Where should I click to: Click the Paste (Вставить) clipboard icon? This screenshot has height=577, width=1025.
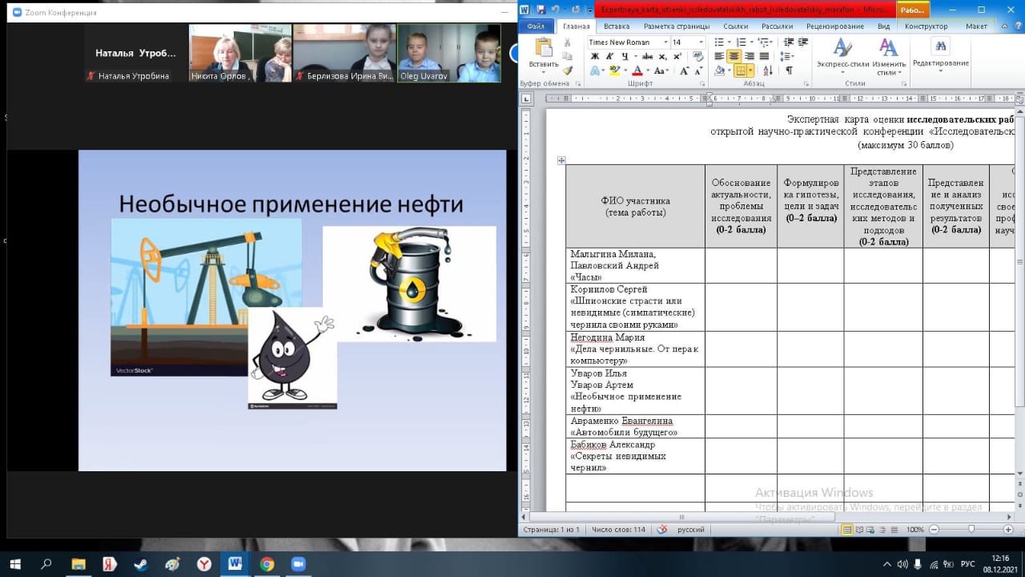[x=544, y=50]
